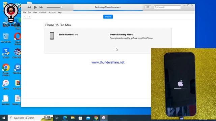Click the Serial Number label
This screenshot has height=121, width=216.
[x=66, y=35]
